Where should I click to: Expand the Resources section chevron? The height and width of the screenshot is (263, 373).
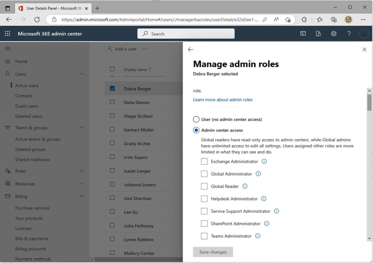pyautogui.click(x=81, y=183)
